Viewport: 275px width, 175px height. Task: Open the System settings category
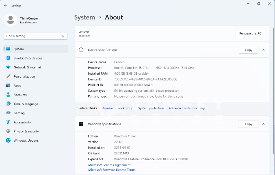coord(36,49)
